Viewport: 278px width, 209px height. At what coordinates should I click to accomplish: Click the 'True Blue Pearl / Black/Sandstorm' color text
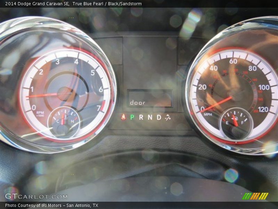click(x=107, y=3)
